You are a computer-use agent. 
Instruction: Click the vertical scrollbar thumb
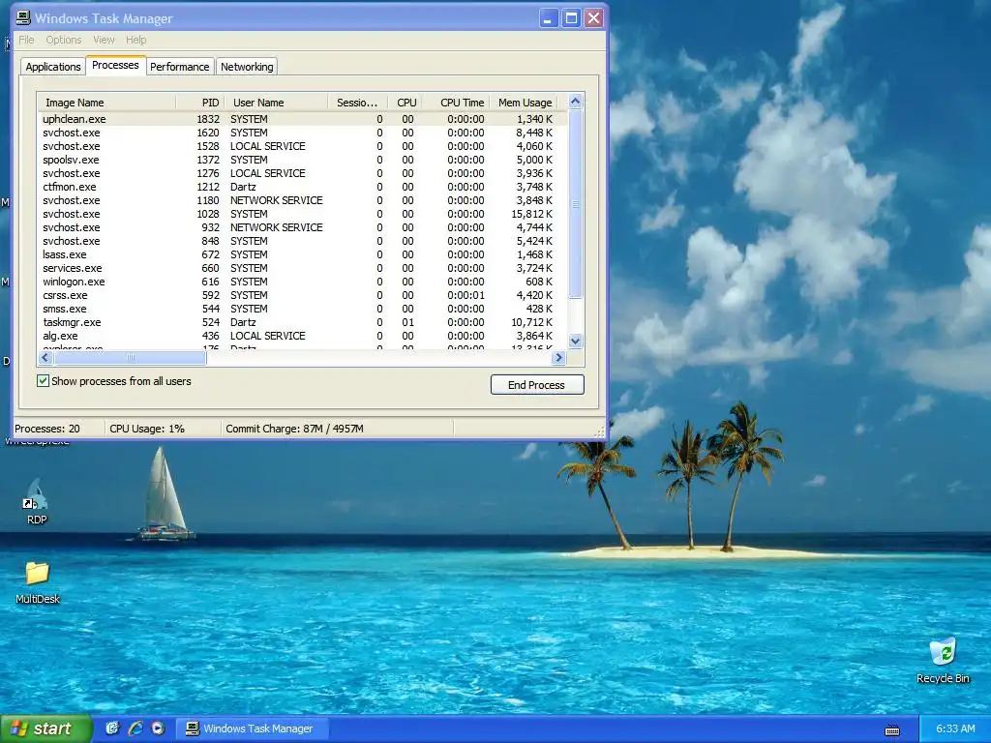(x=575, y=203)
